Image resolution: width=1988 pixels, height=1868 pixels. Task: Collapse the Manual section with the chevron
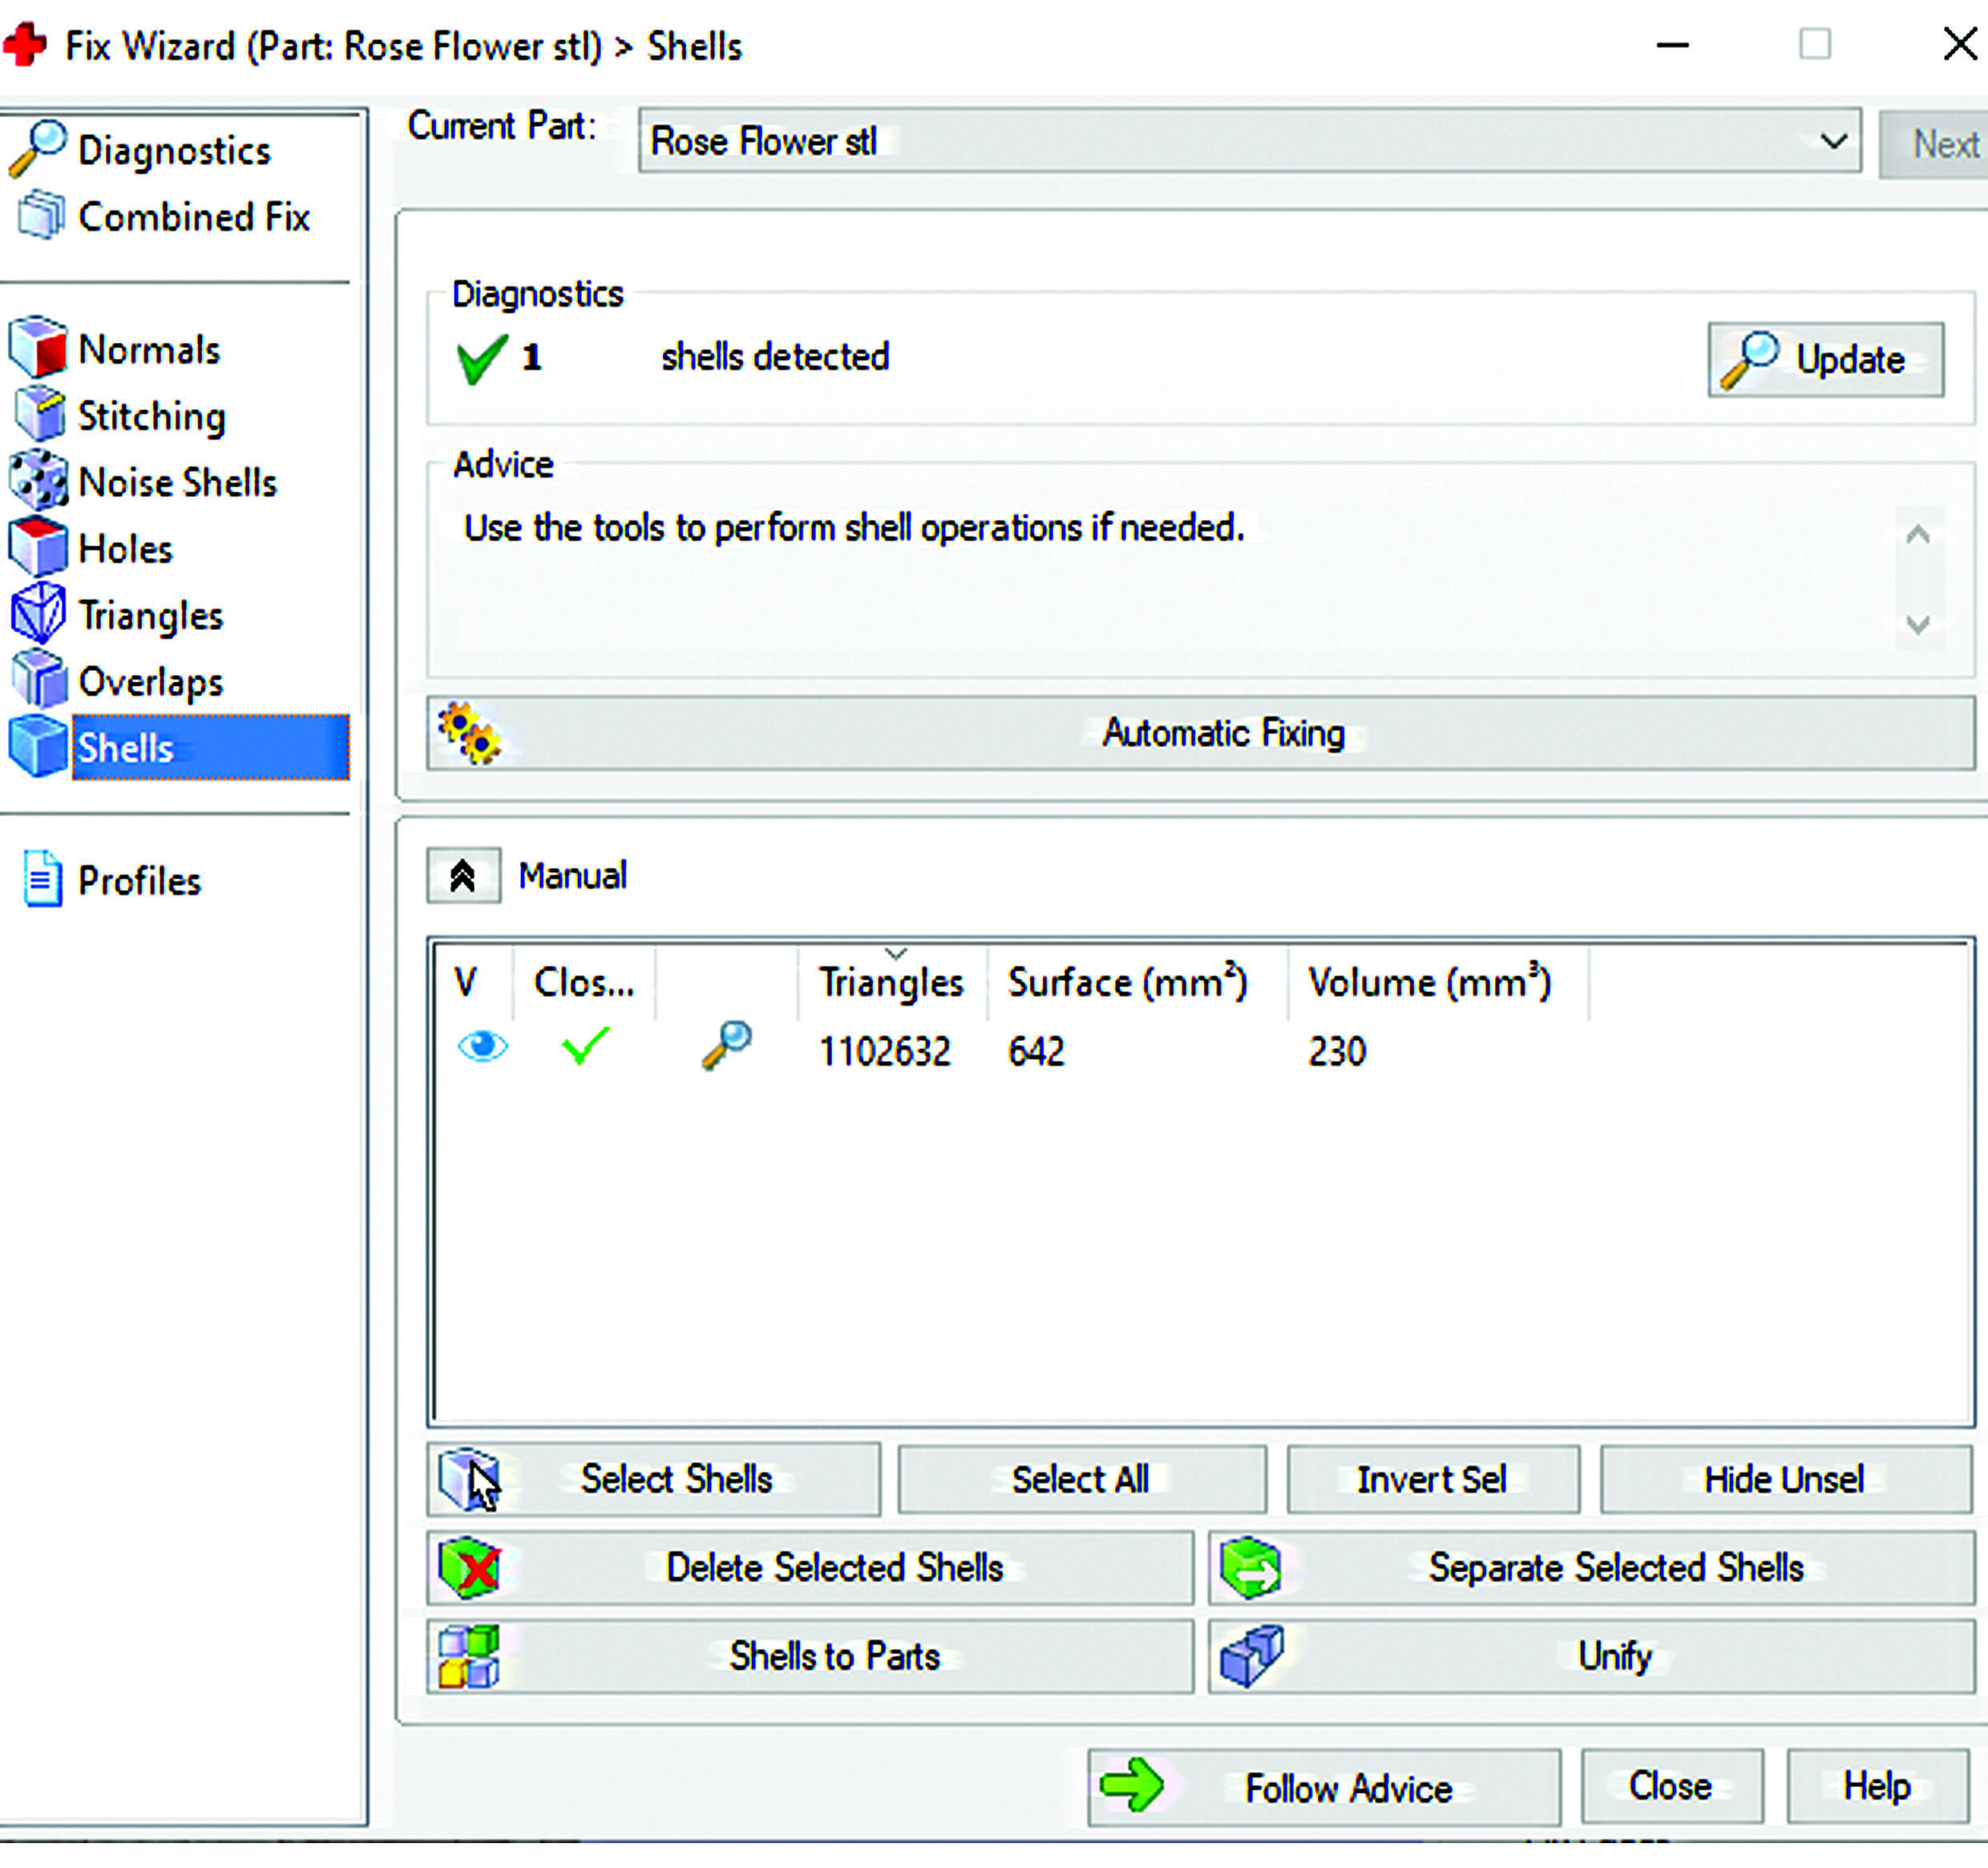coord(463,876)
